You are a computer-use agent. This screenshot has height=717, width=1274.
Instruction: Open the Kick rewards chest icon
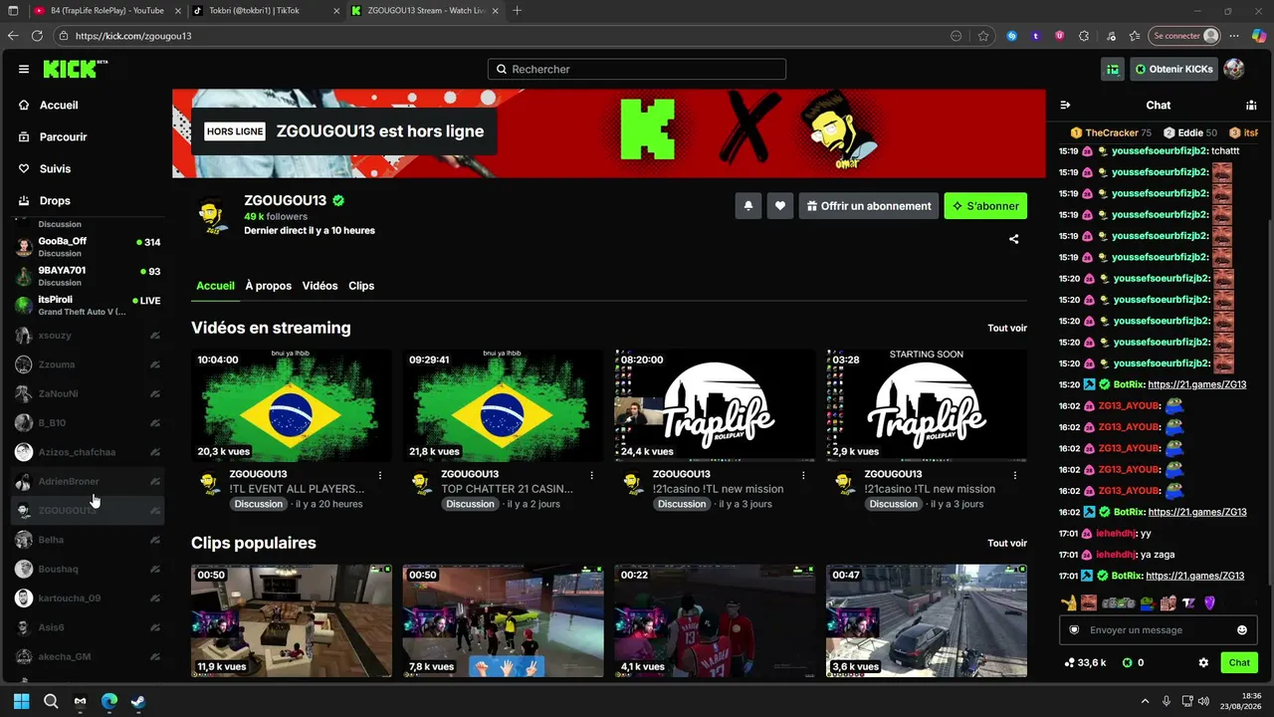(x=1113, y=70)
